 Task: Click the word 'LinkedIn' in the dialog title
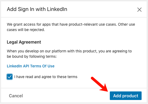point(57,9)
